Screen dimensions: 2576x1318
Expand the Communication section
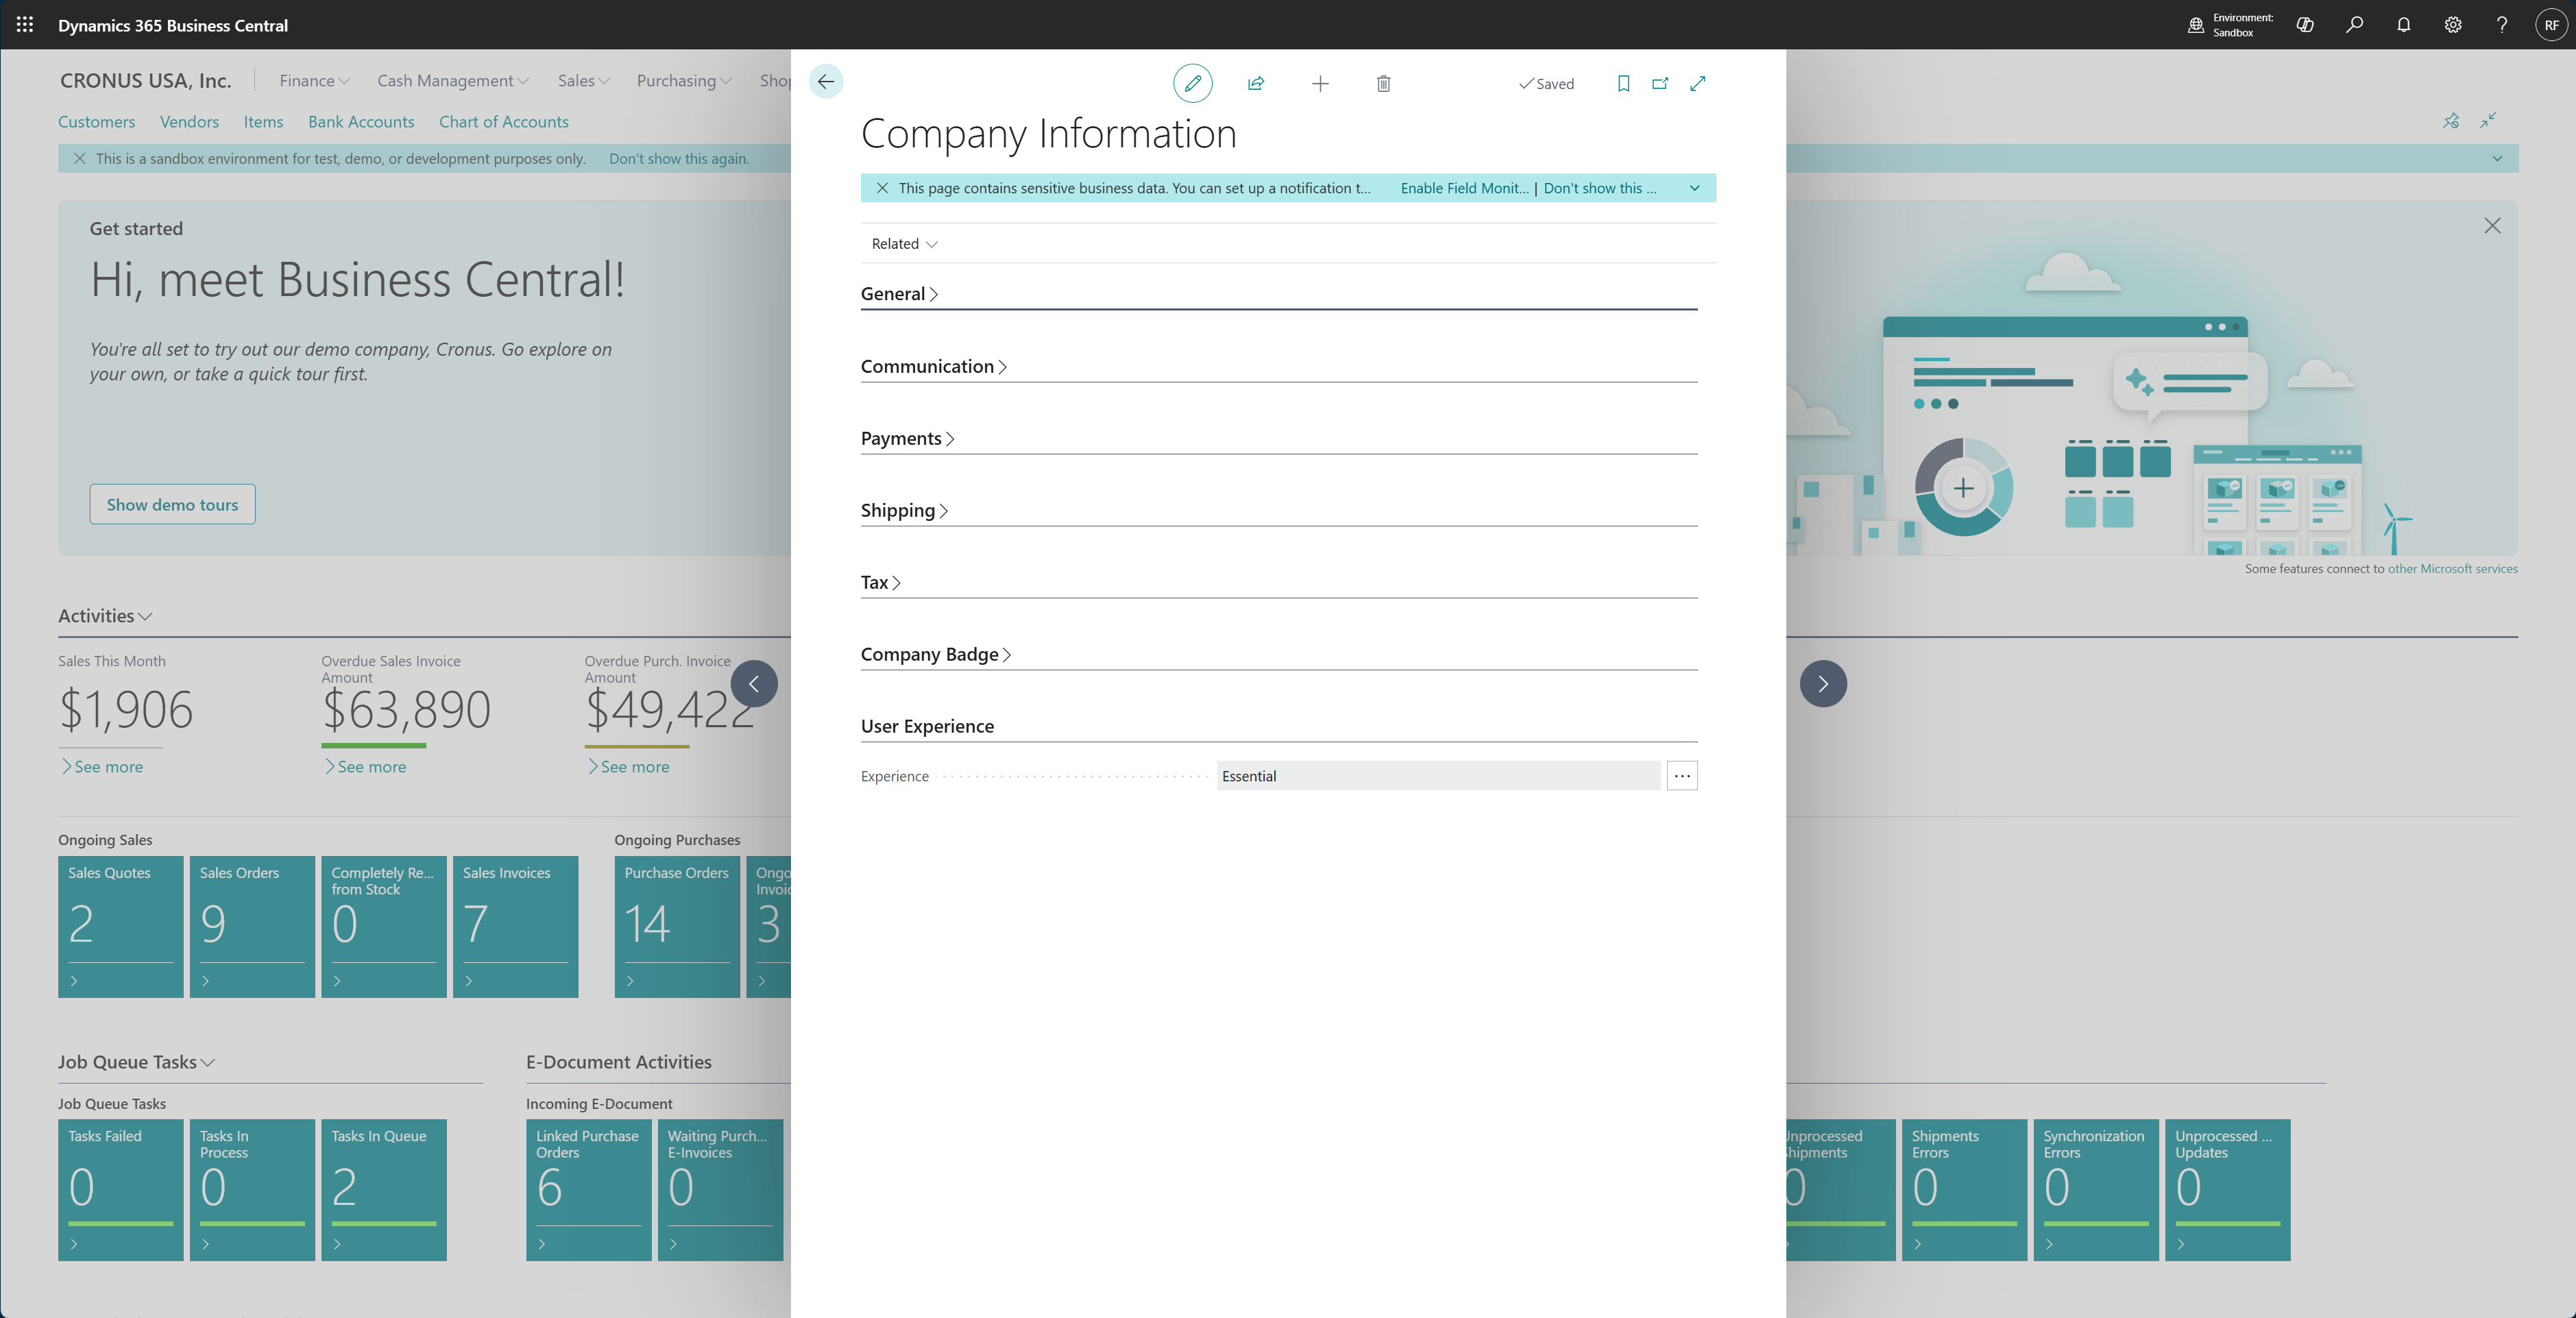(x=933, y=366)
